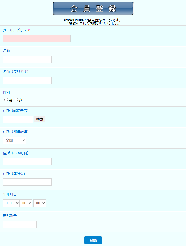Select the 女 radio button
186x246 pixels.
(16, 100)
